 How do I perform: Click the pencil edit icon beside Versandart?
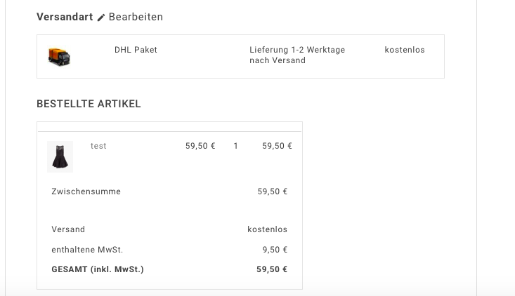coord(101,18)
